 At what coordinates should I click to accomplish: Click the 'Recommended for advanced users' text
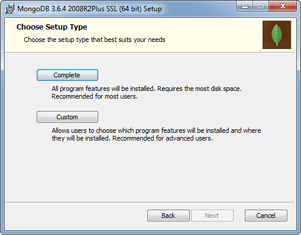pyautogui.click(x=163, y=138)
